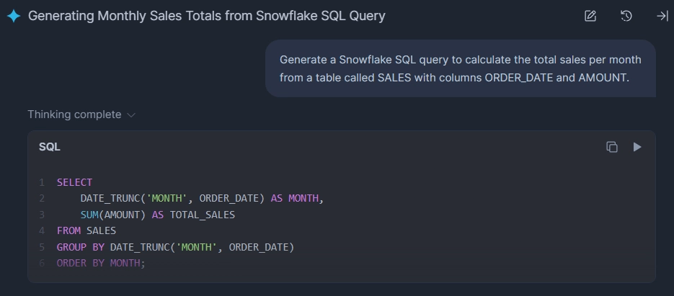Run the generated SQL query
Viewport: 674px width, 296px height.
click(x=637, y=147)
